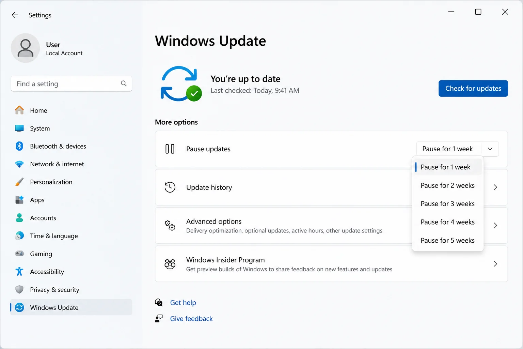Image resolution: width=523 pixels, height=349 pixels.
Task: Open Accessibility settings
Action: point(71,272)
